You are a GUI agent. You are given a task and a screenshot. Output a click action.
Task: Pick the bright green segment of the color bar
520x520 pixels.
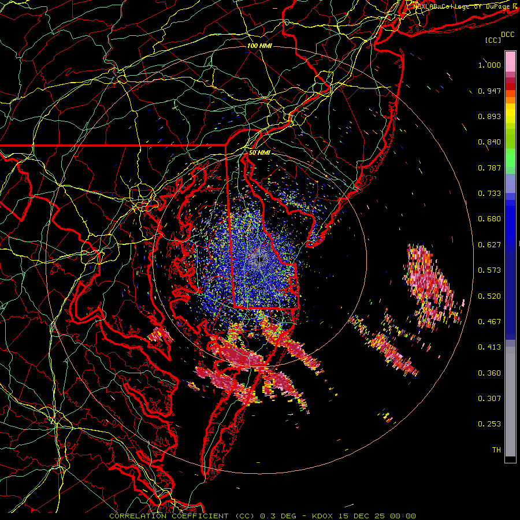click(510, 158)
